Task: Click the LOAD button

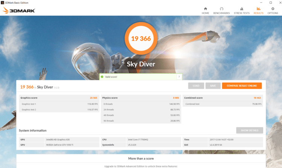Action: [x=196, y=86]
